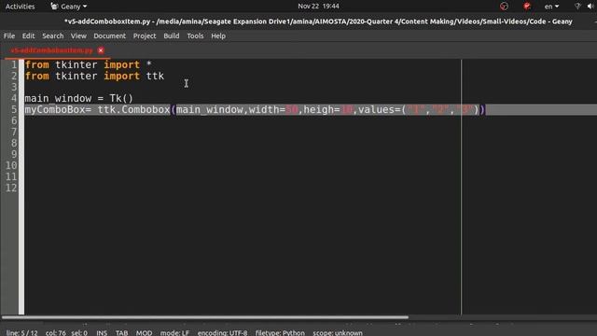
Task: Close the v5-addComboboxItem.py tab
Action: click(x=101, y=50)
